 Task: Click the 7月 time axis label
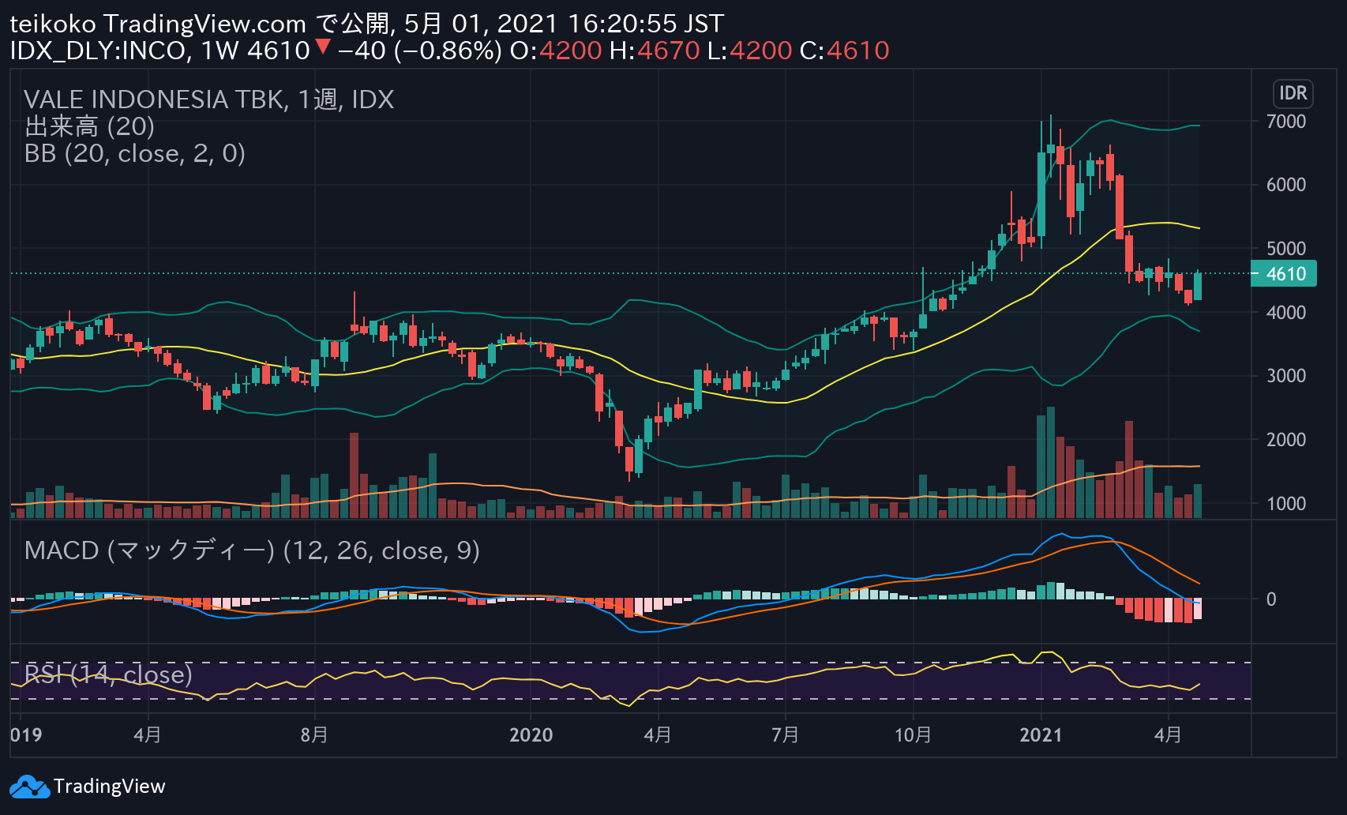pyautogui.click(x=785, y=735)
